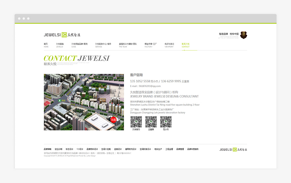Select the VIEWPOINT navigation tab
Image resolution: width=291 pixels, height=183 pixels.
(169, 45)
